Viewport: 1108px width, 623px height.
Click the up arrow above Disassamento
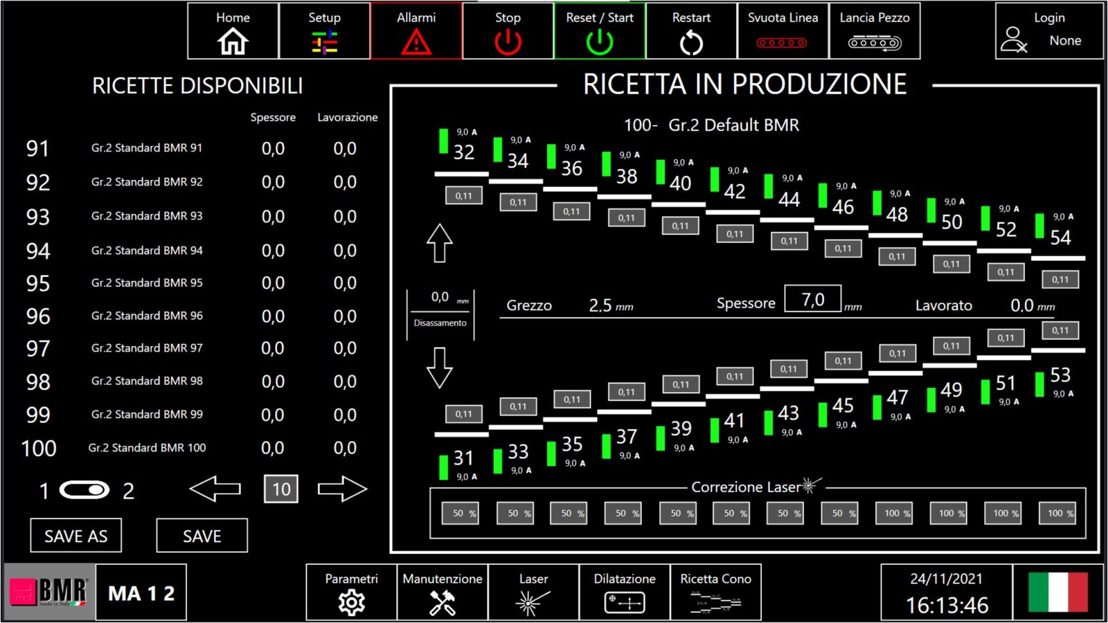click(x=440, y=243)
